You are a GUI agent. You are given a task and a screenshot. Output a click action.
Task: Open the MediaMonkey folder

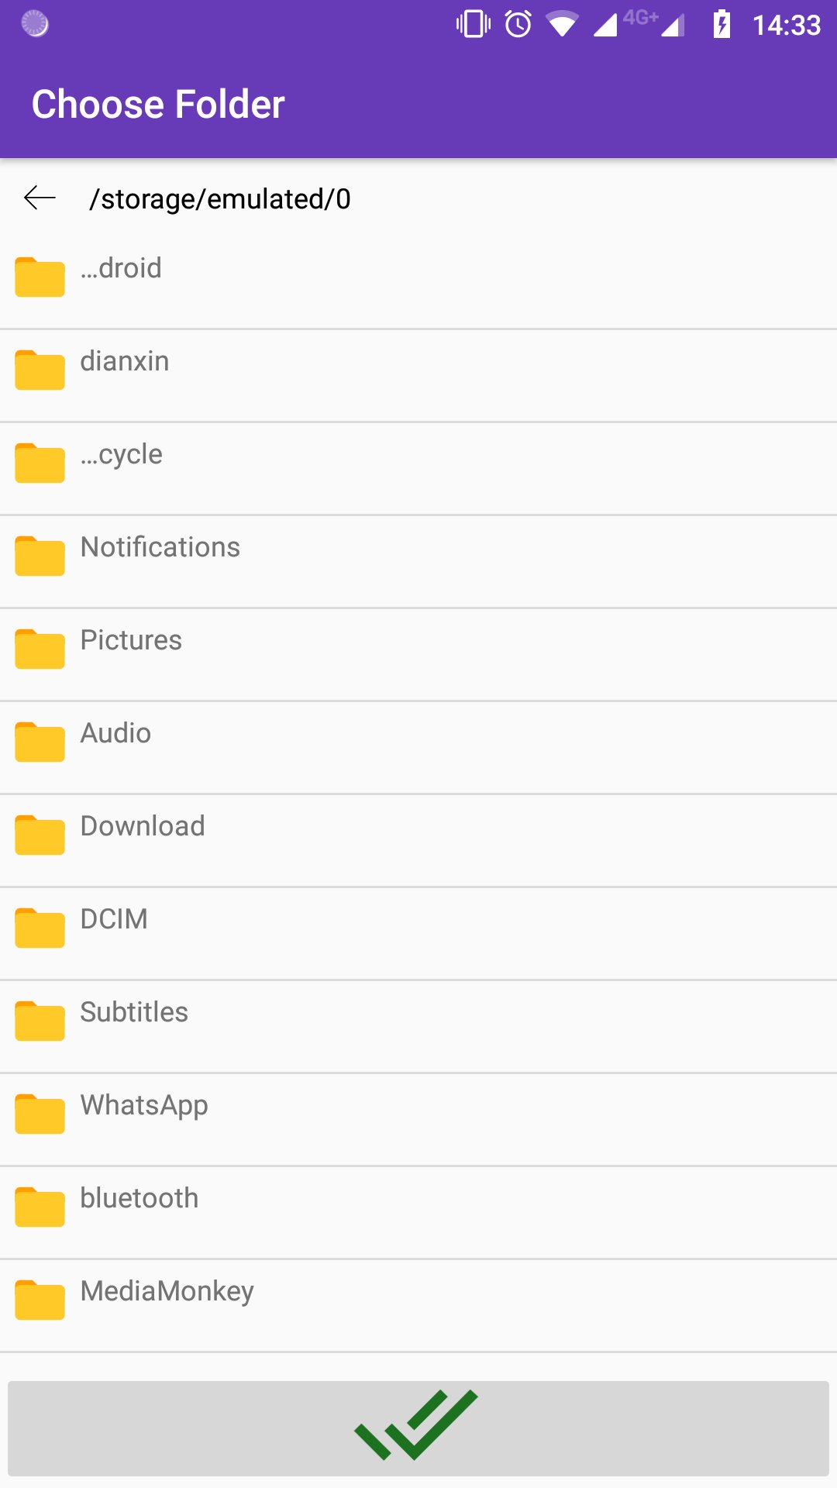[x=167, y=1291]
